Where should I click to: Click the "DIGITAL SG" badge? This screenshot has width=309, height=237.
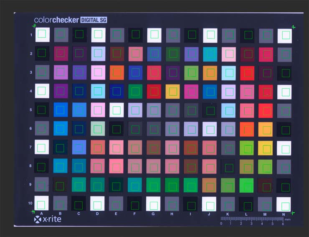[94, 20]
